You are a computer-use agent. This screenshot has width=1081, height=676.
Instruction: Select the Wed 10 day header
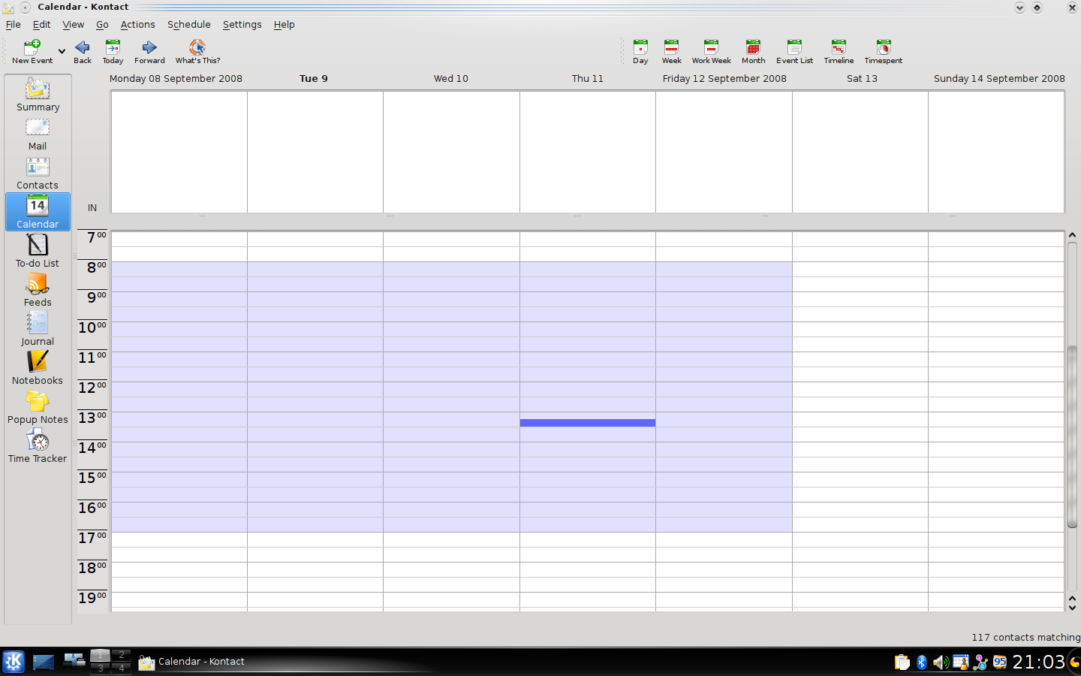click(450, 78)
